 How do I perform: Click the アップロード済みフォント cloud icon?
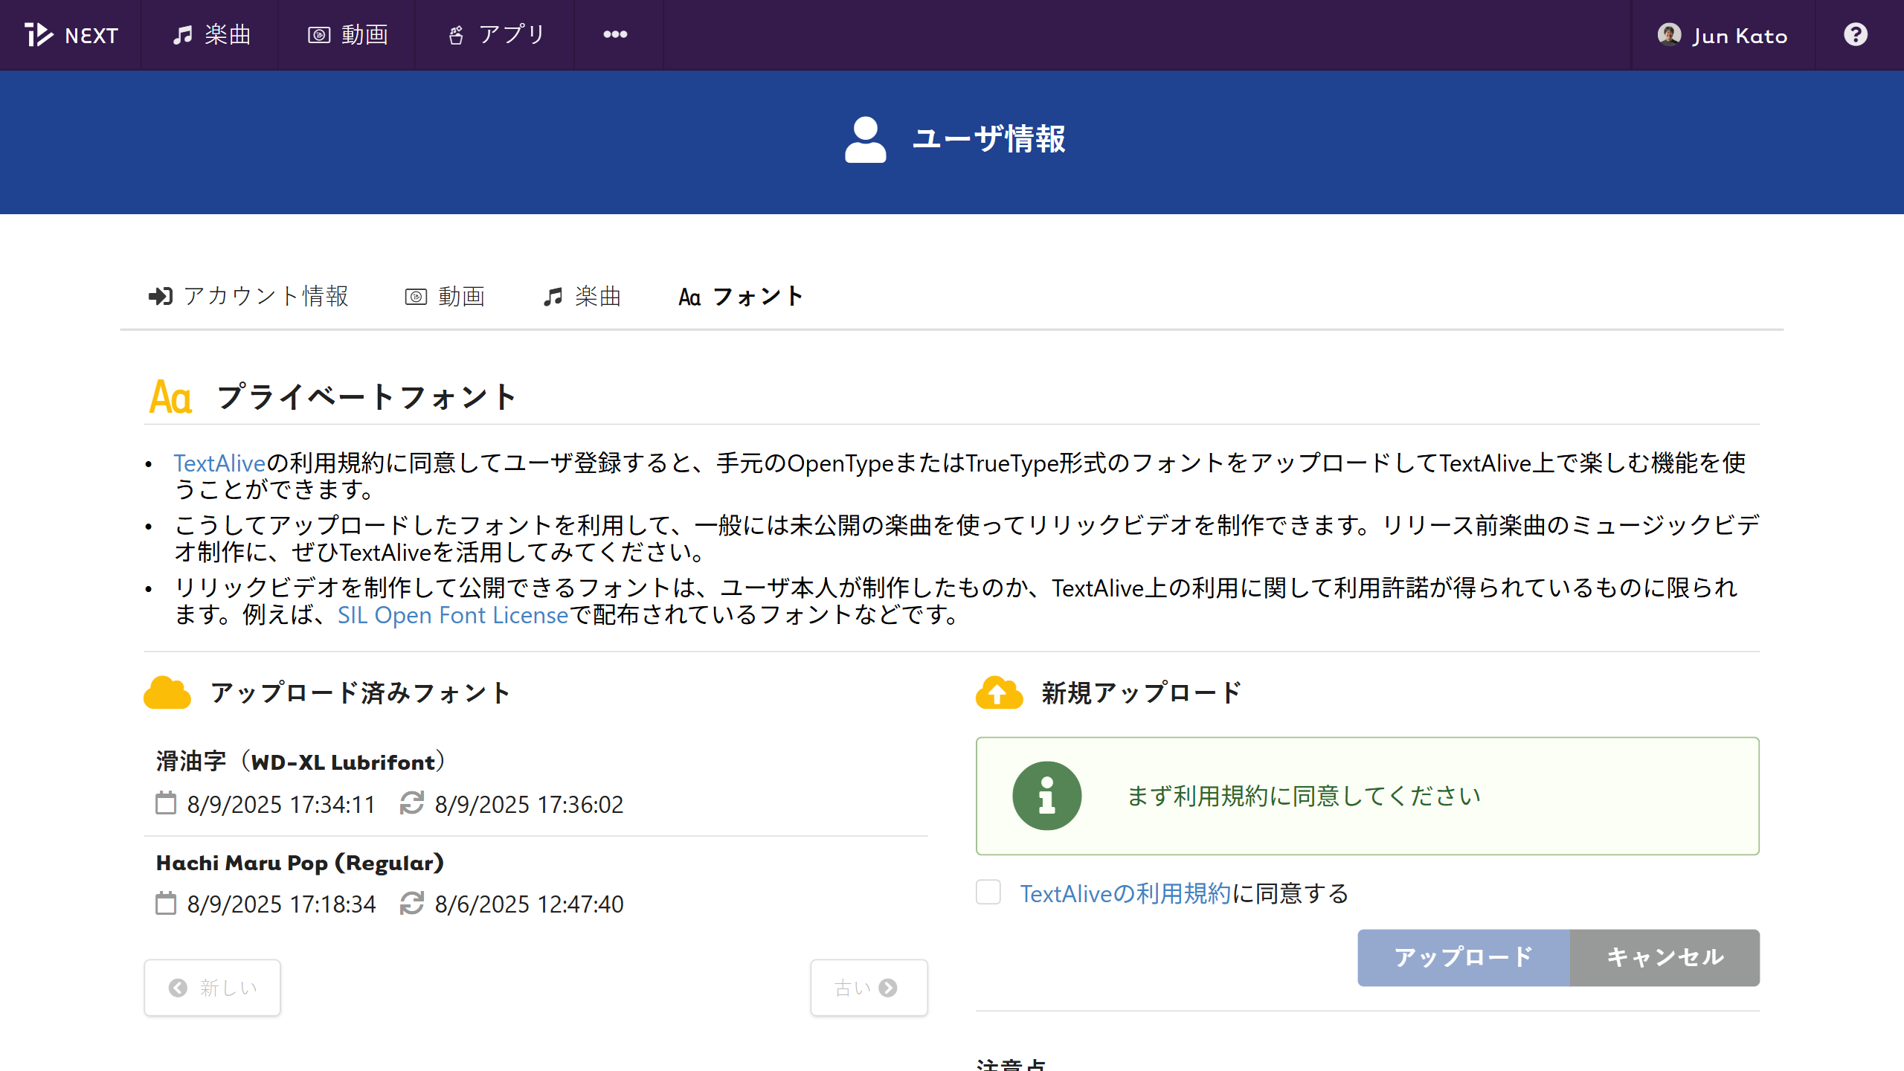(167, 692)
